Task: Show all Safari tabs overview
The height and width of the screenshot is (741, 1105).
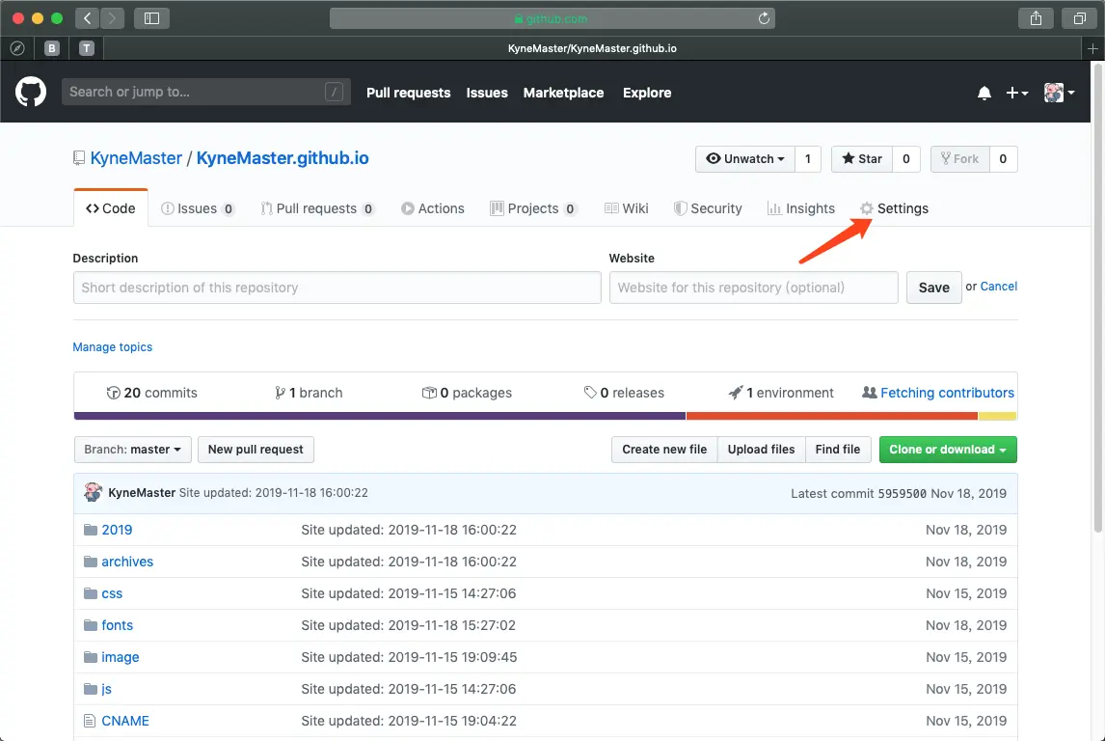Action: [1079, 18]
